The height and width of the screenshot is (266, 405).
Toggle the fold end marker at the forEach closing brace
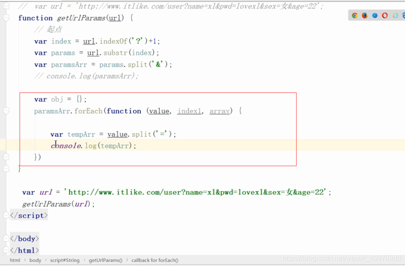(6, 157)
